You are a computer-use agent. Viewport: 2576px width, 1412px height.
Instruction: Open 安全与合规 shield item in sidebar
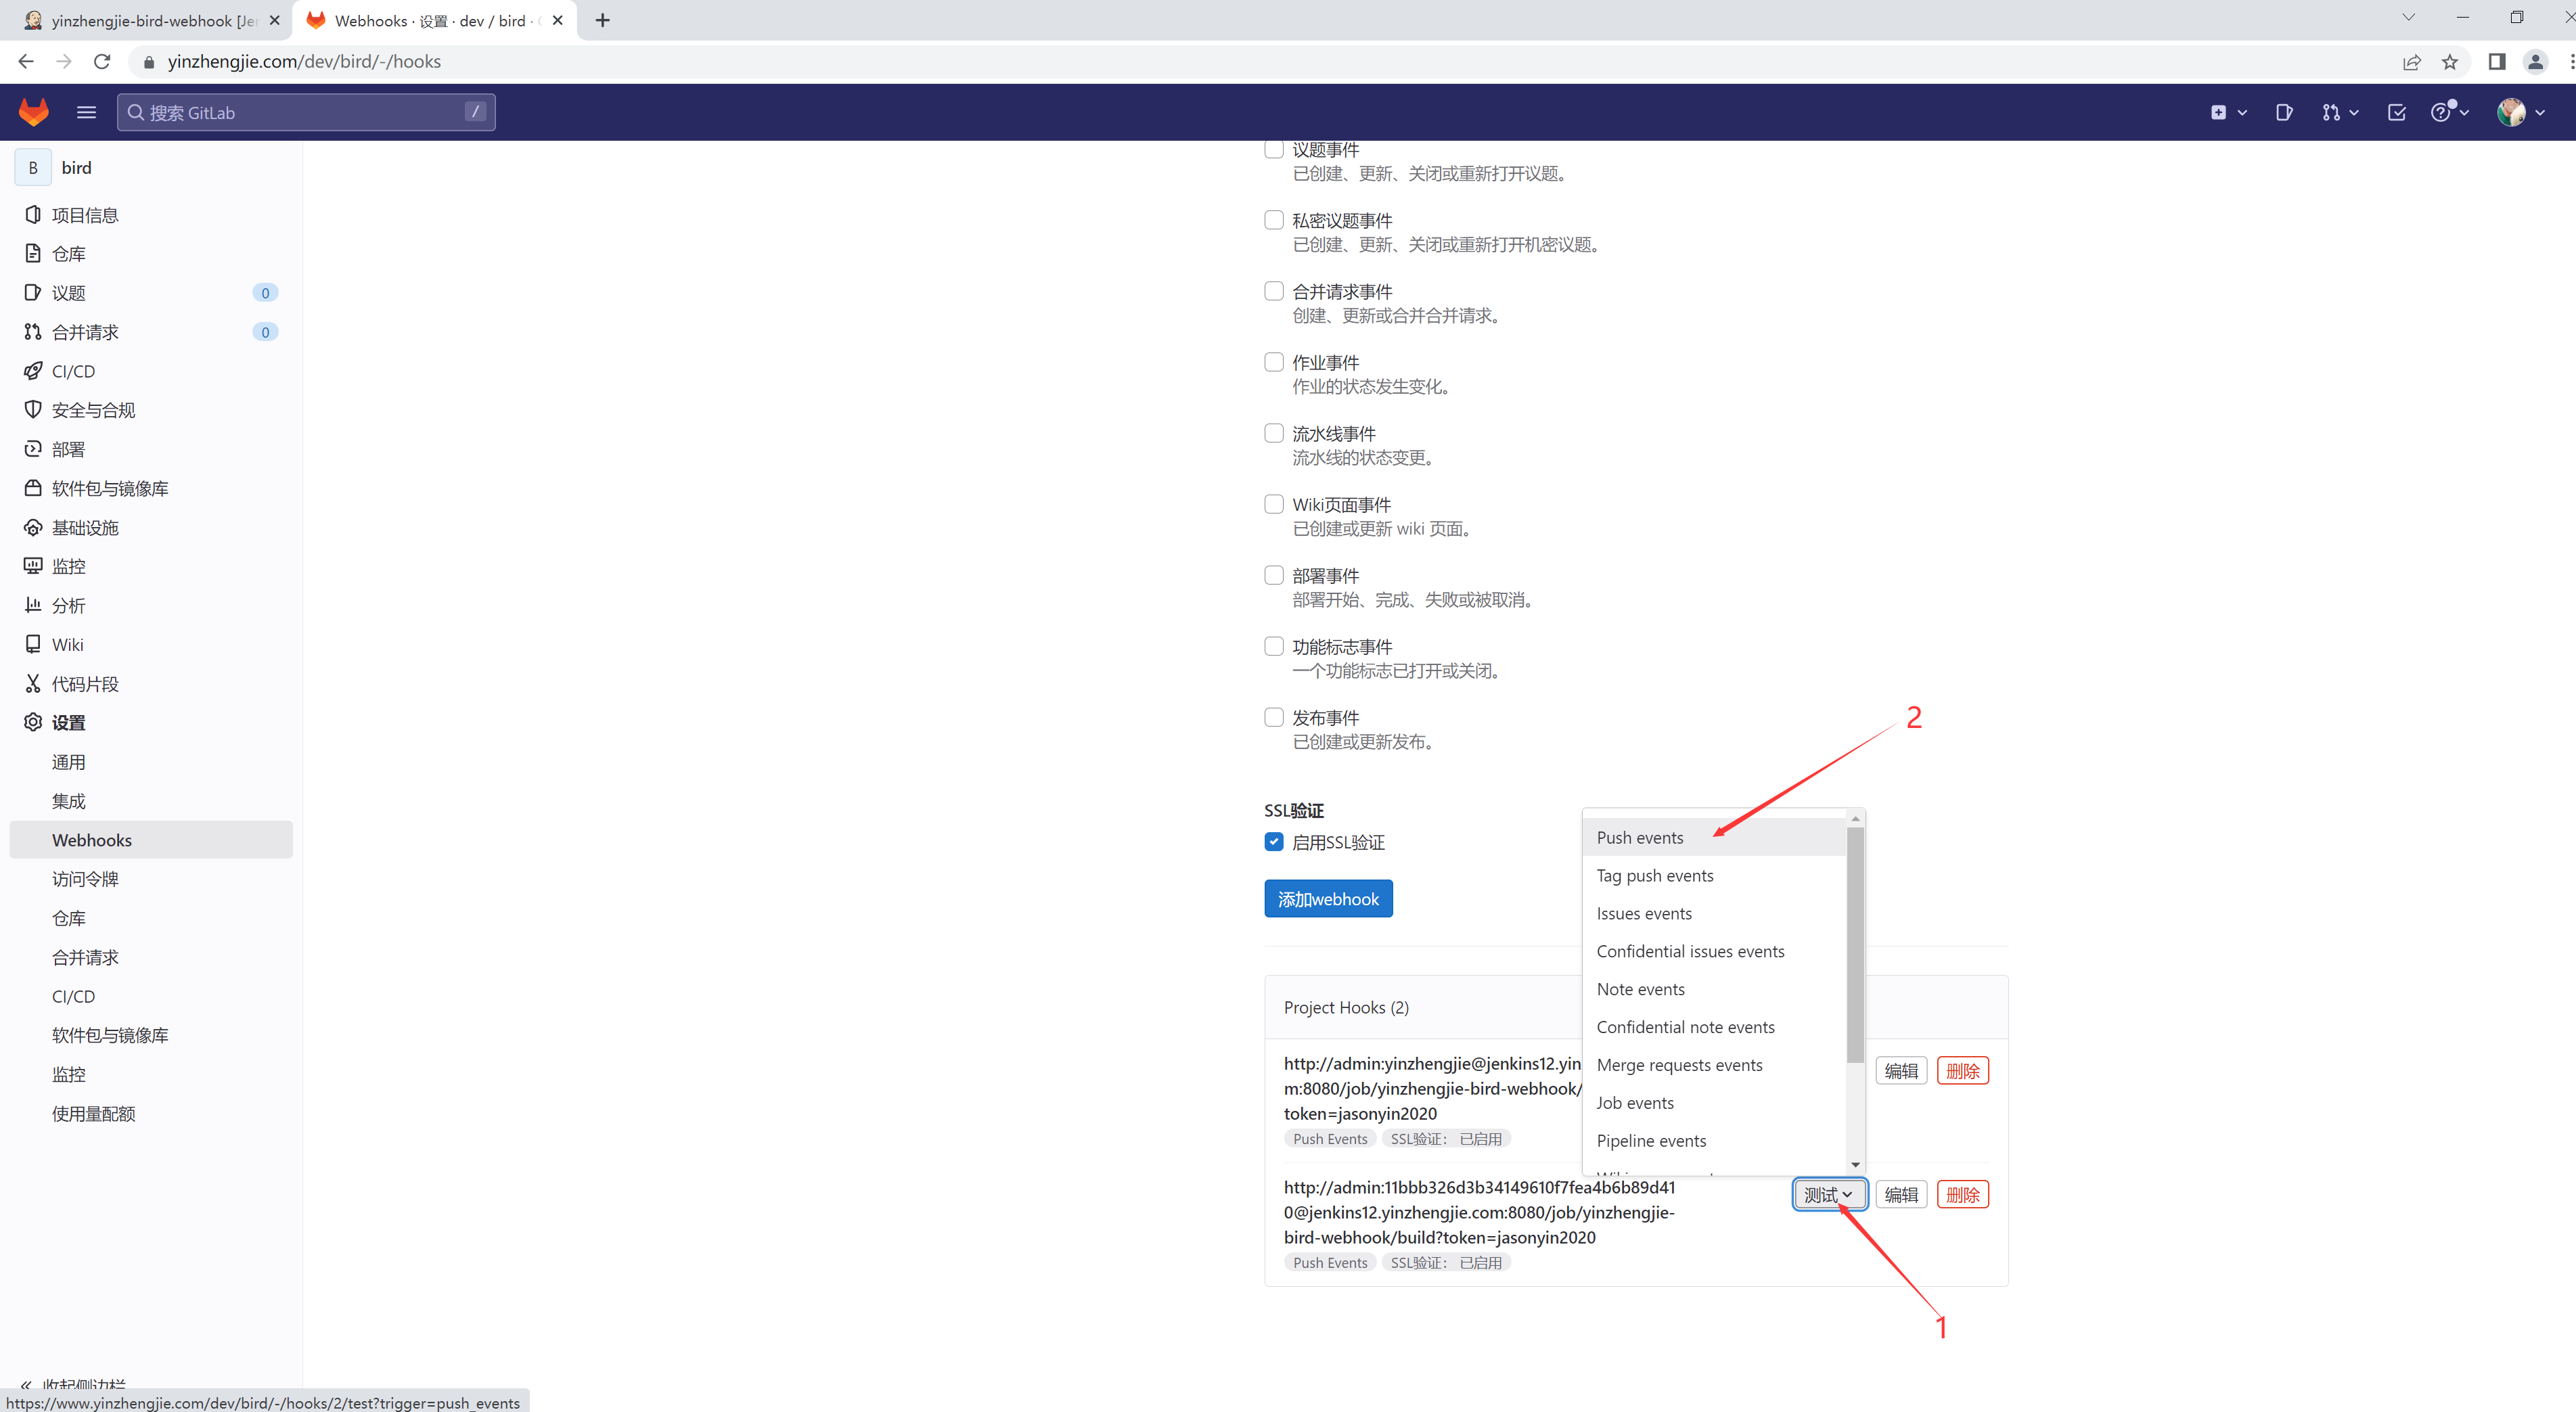click(x=93, y=410)
